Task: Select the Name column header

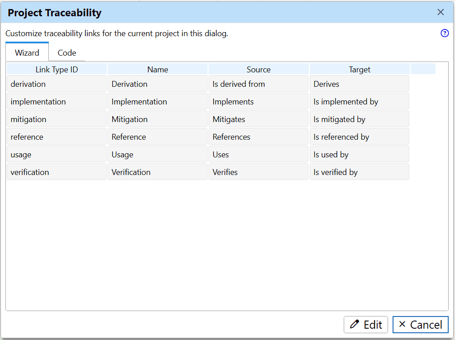Action: pyautogui.click(x=157, y=69)
